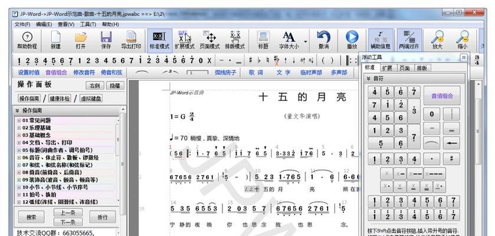This screenshot has height=236, width=495.
Task: Click the octave-down 8↓ symbol
Action: point(311,60)
